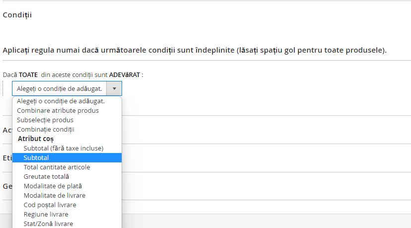411x228 pixels.
Task: Click the dropdown arrow of condition selector
Action: tap(114, 89)
